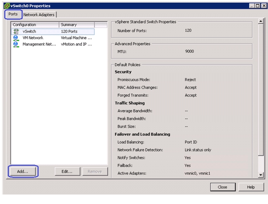Click the Security section heading

123,72
